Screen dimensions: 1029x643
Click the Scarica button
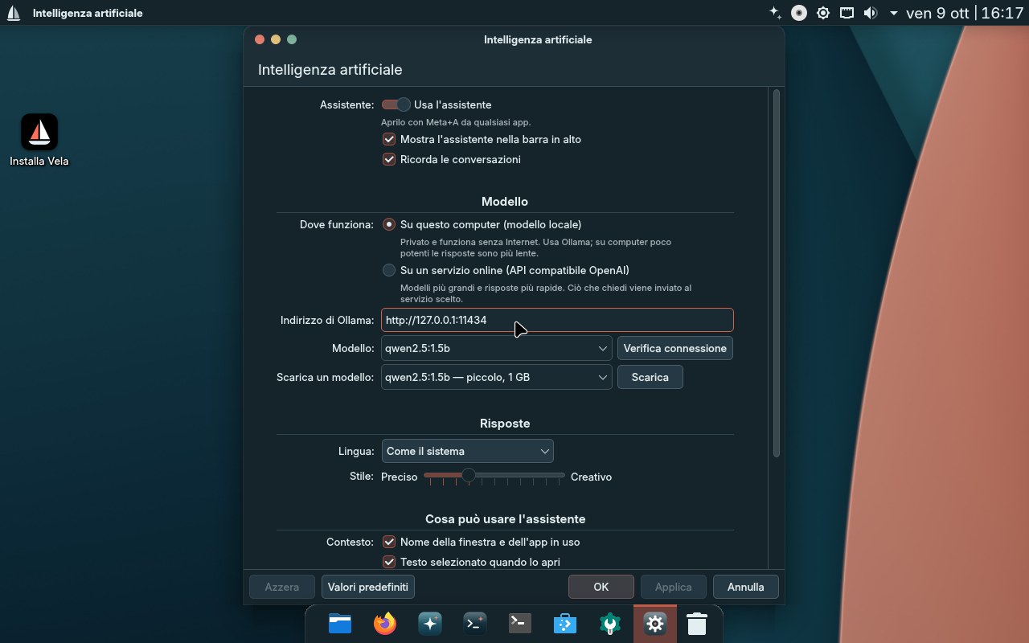click(x=650, y=377)
